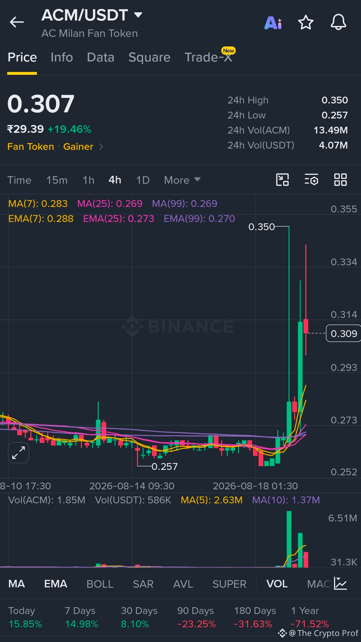Open the multi-chart grid layout icon

click(341, 180)
